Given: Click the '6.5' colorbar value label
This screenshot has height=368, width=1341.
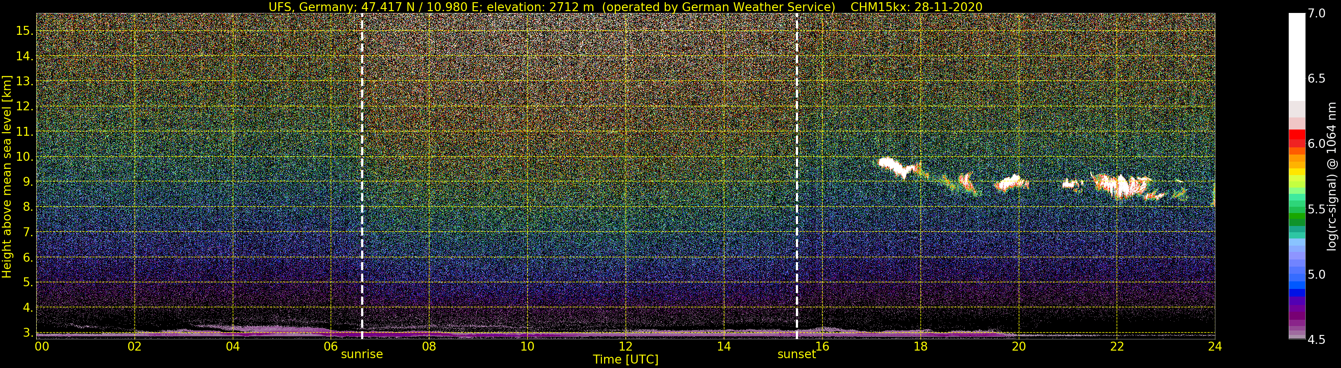Looking at the screenshot, I should [1316, 79].
